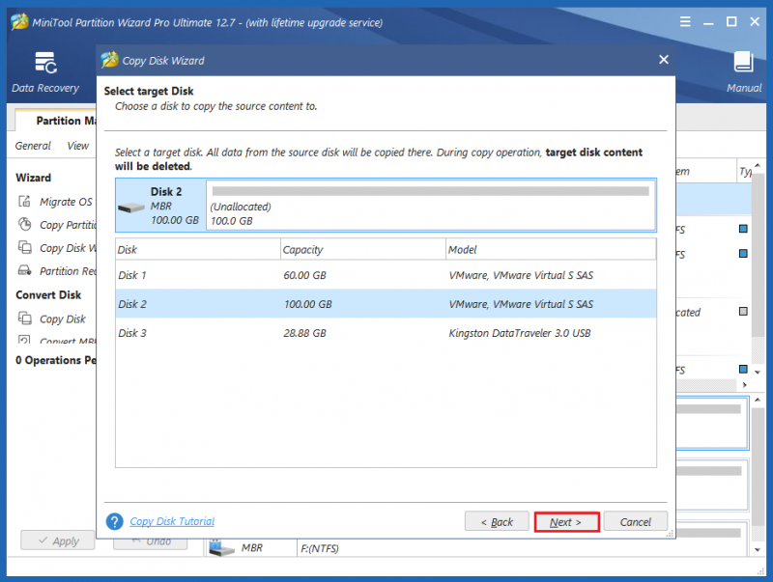The height and width of the screenshot is (582, 773).
Task: Close the Copy Disk Wizard dialog
Action: coord(664,60)
